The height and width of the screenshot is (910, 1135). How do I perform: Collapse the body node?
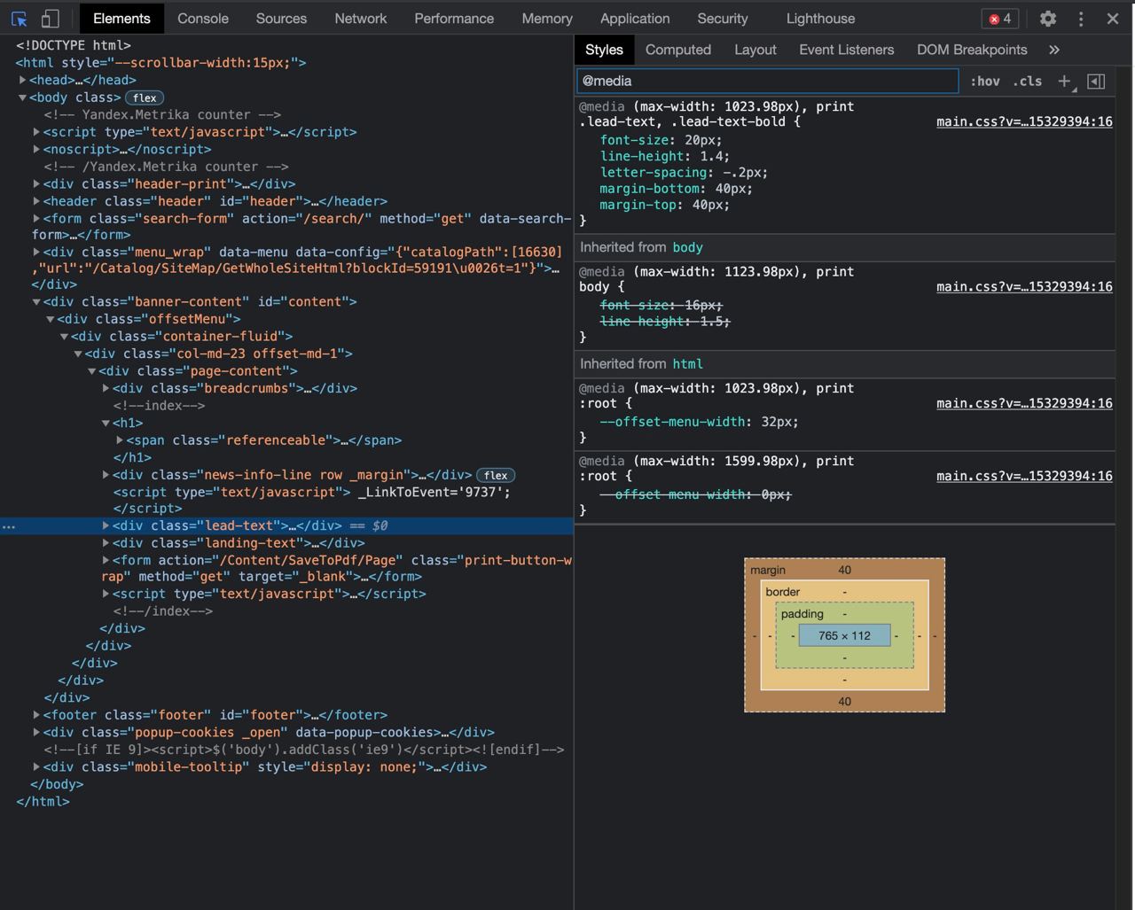click(x=23, y=97)
